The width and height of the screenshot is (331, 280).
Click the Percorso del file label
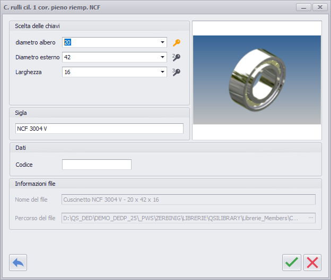pos(35,218)
